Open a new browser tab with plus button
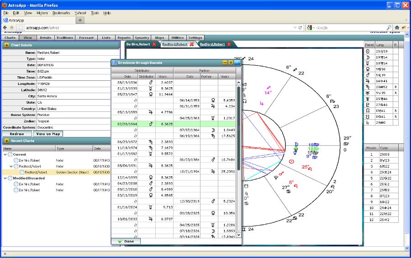The image size is (411, 258). click(80, 20)
